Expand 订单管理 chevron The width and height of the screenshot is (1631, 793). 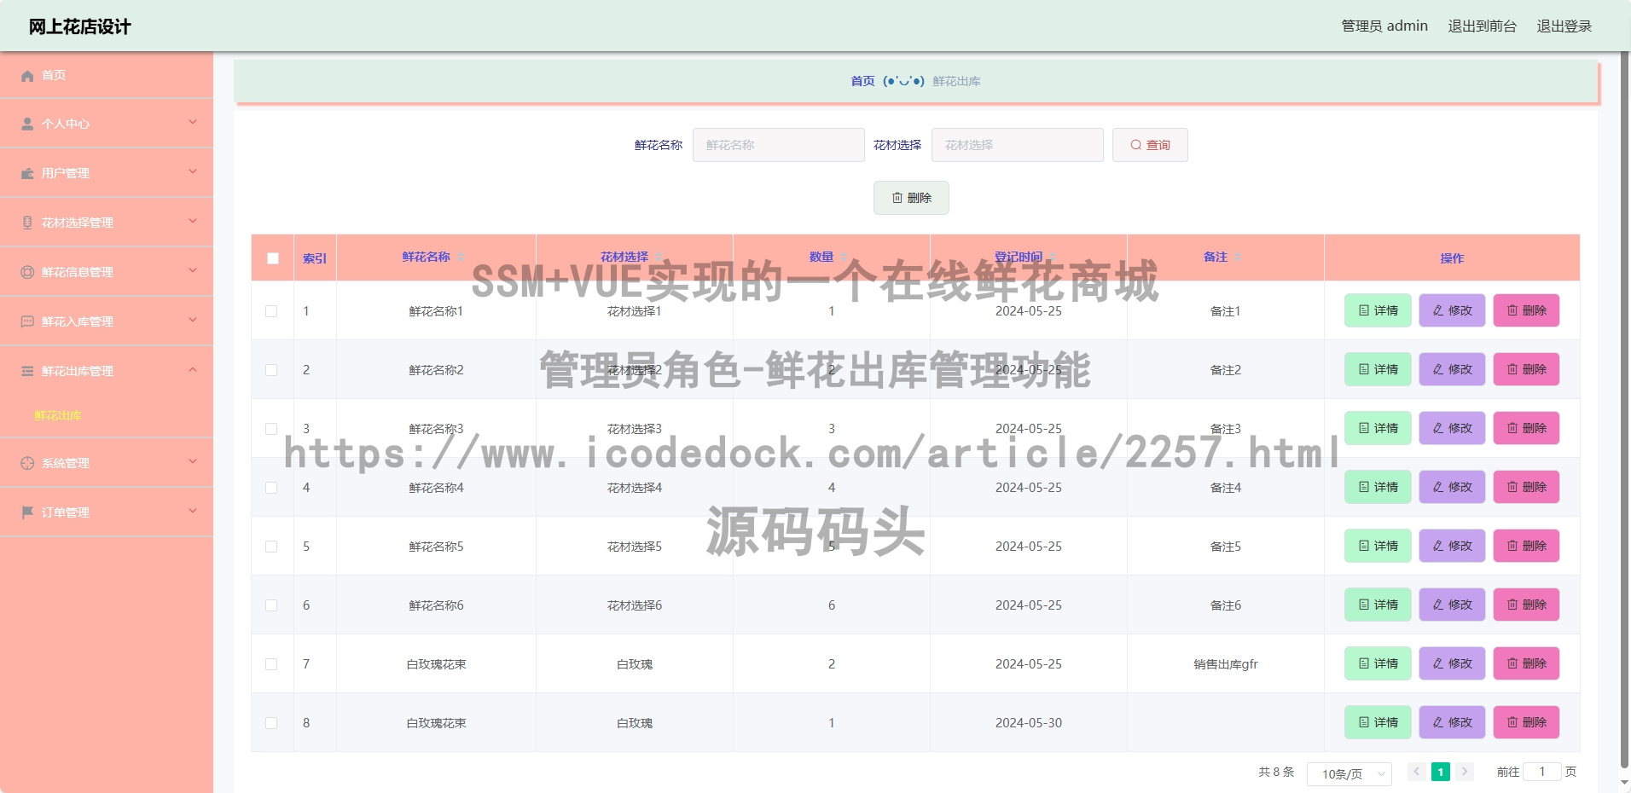(x=193, y=511)
